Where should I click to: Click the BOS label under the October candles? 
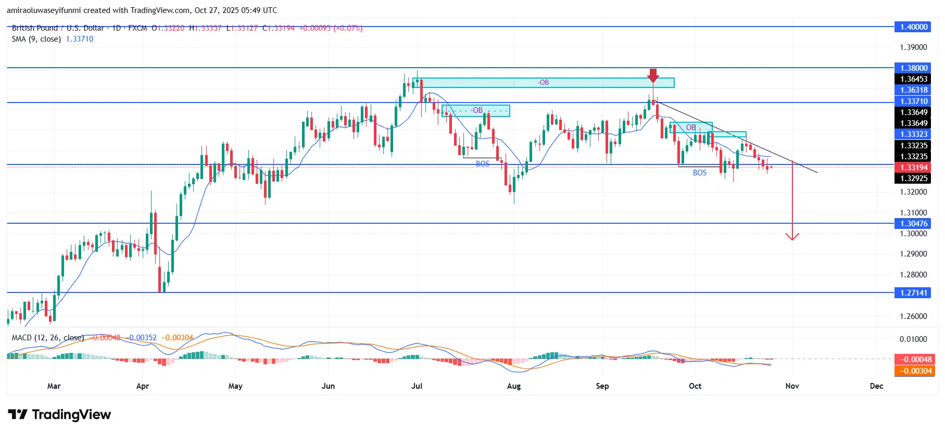click(699, 173)
